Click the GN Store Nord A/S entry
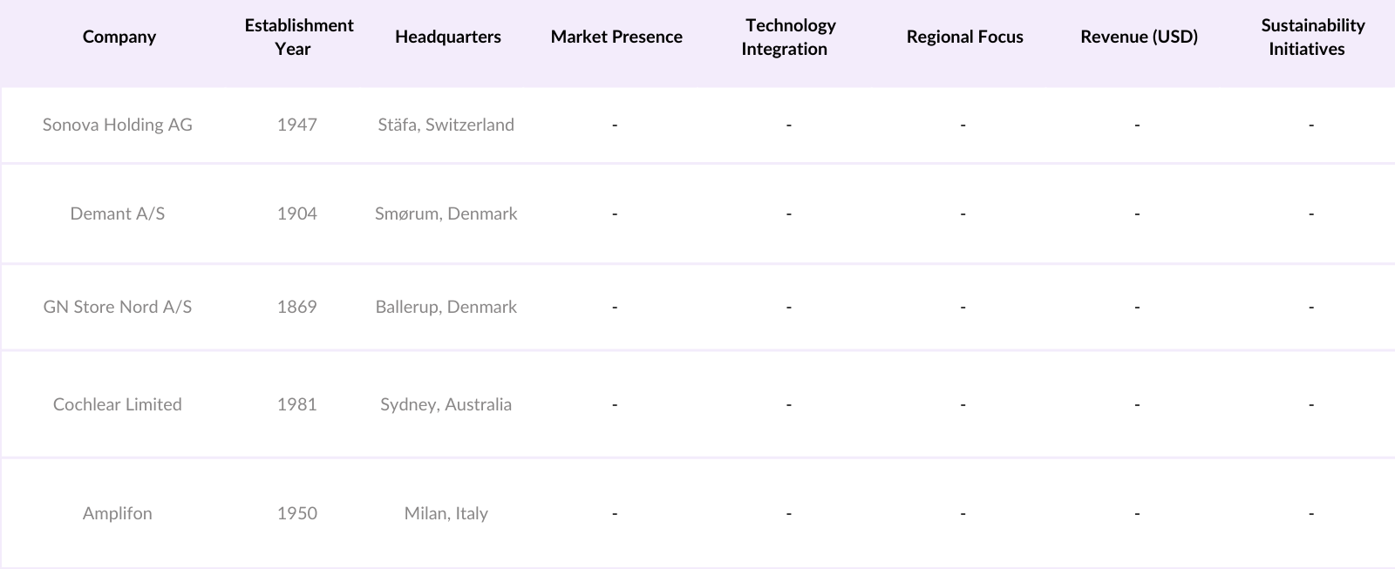Viewport: 1395px width, 569px height. [x=118, y=307]
